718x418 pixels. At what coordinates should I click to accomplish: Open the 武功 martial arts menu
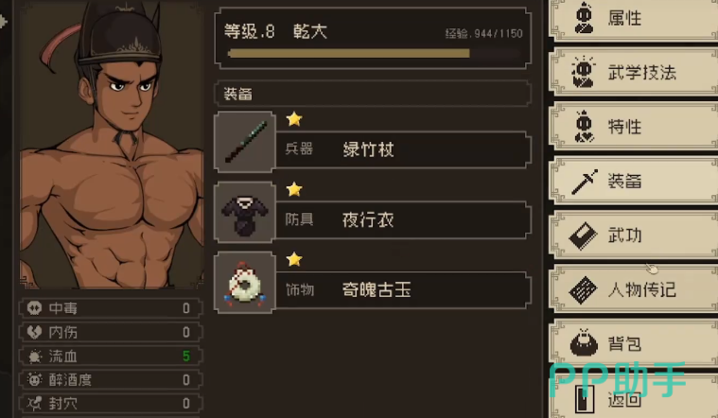634,235
